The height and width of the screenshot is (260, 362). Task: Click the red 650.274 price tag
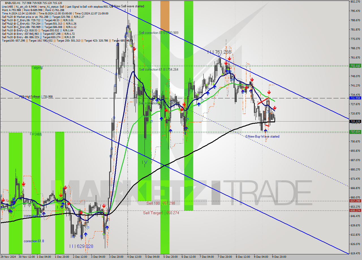[x=355, y=211]
